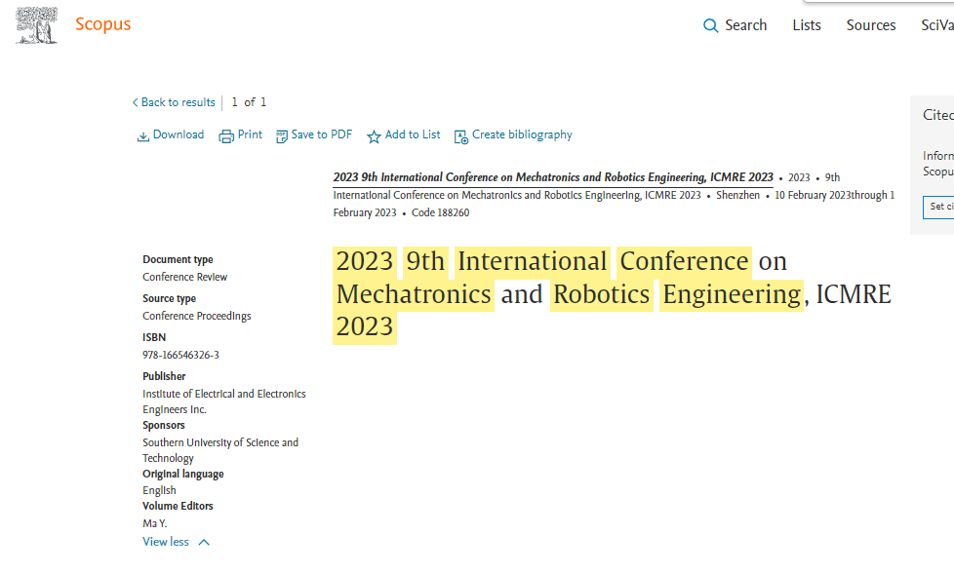
Task: Click the printer icon
Action: click(x=226, y=136)
